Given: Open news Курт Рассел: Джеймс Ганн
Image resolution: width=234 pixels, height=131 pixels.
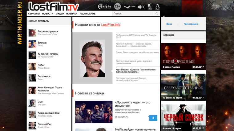Looking at the screenshot, I should coord(135,71).
